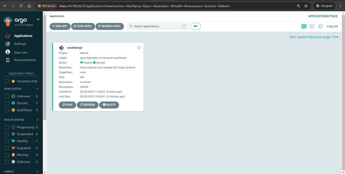Screen dimensions: 345x174
Task: Click the OutOfSync yellow status icon
Action: (x=13, y=110)
